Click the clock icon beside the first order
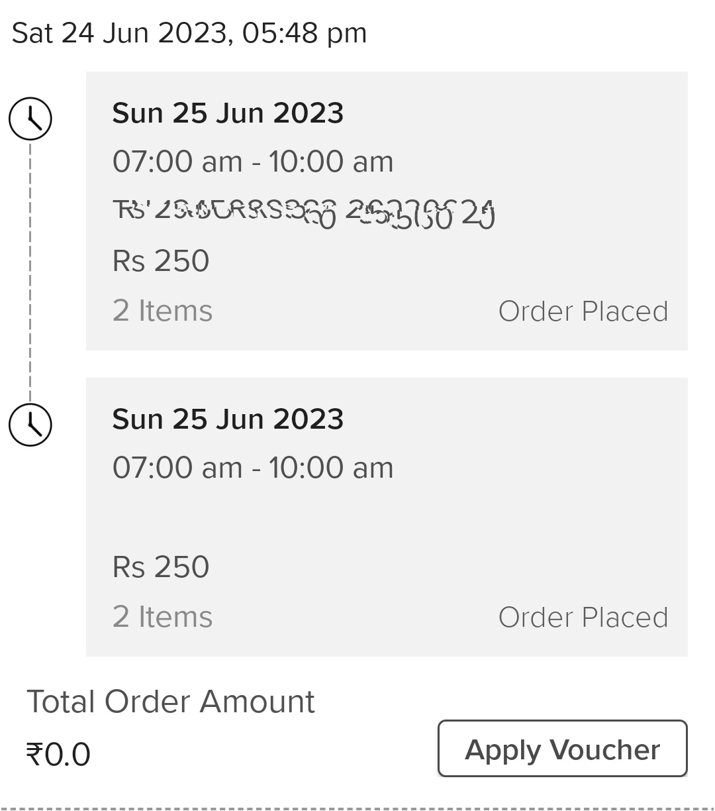 [30, 119]
